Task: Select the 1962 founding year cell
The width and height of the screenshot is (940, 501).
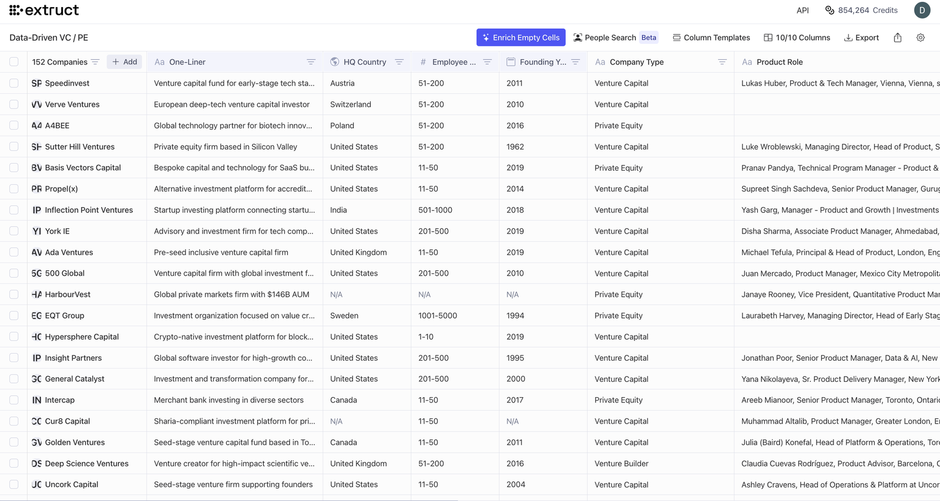Action: [x=543, y=147]
